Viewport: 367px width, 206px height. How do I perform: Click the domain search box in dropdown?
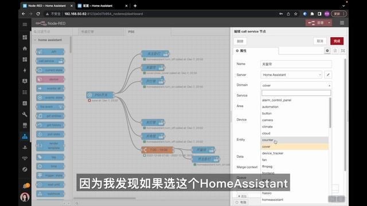point(296,93)
